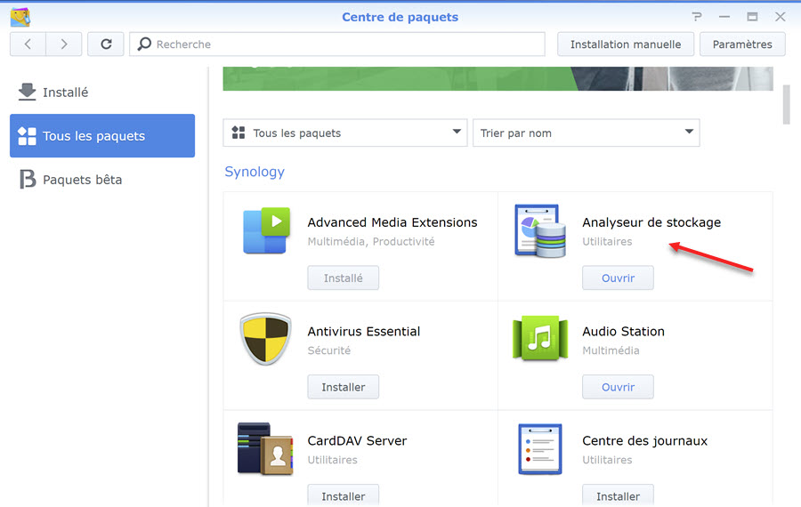Open Advanced Media Extensions package title
Screen dimensions: 801x507
tap(392, 222)
